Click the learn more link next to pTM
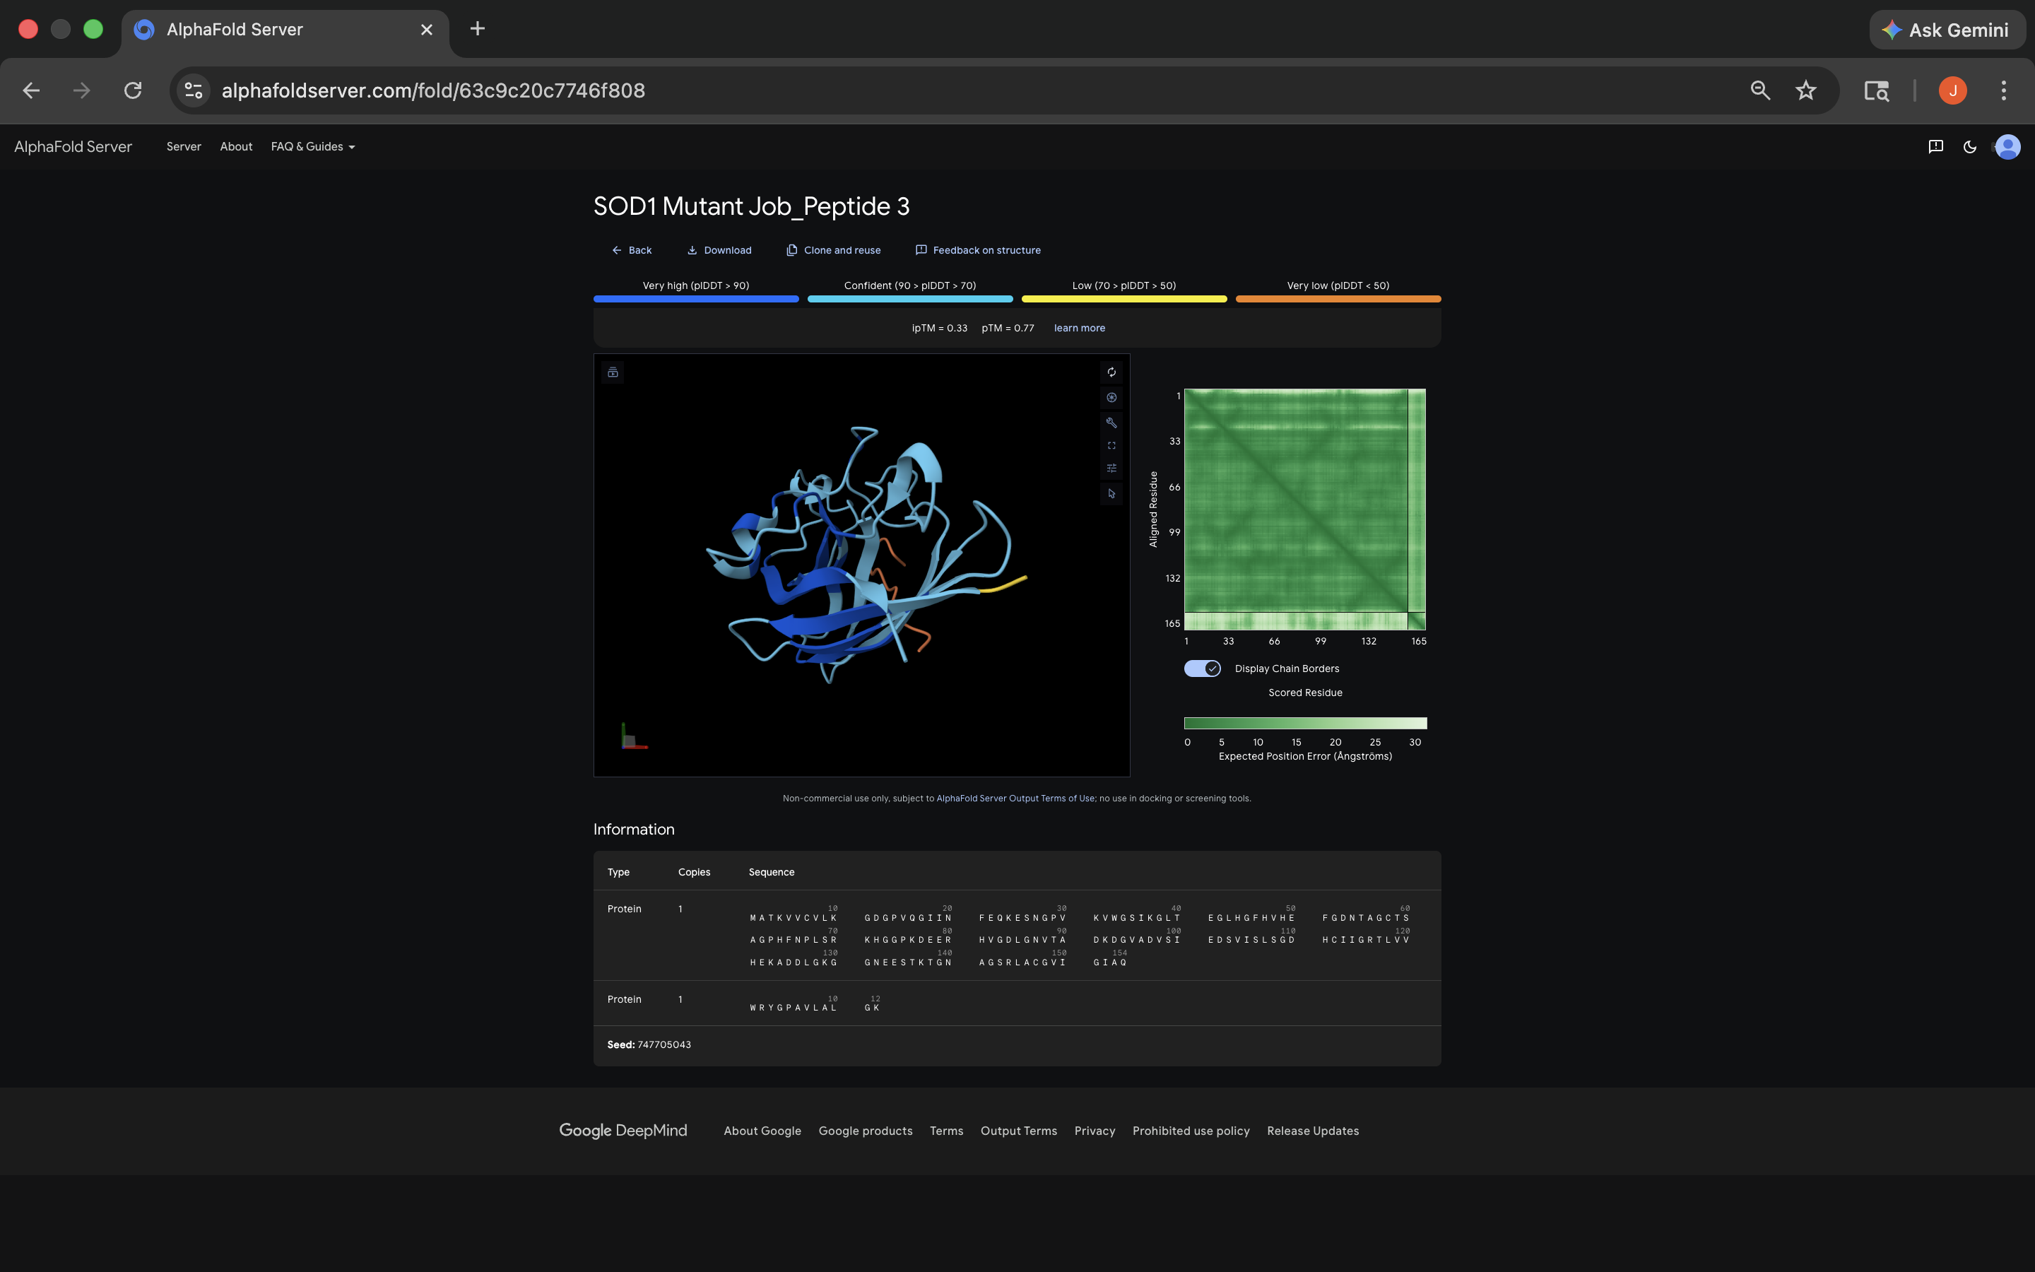The width and height of the screenshot is (2035, 1272). (1079, 328)
